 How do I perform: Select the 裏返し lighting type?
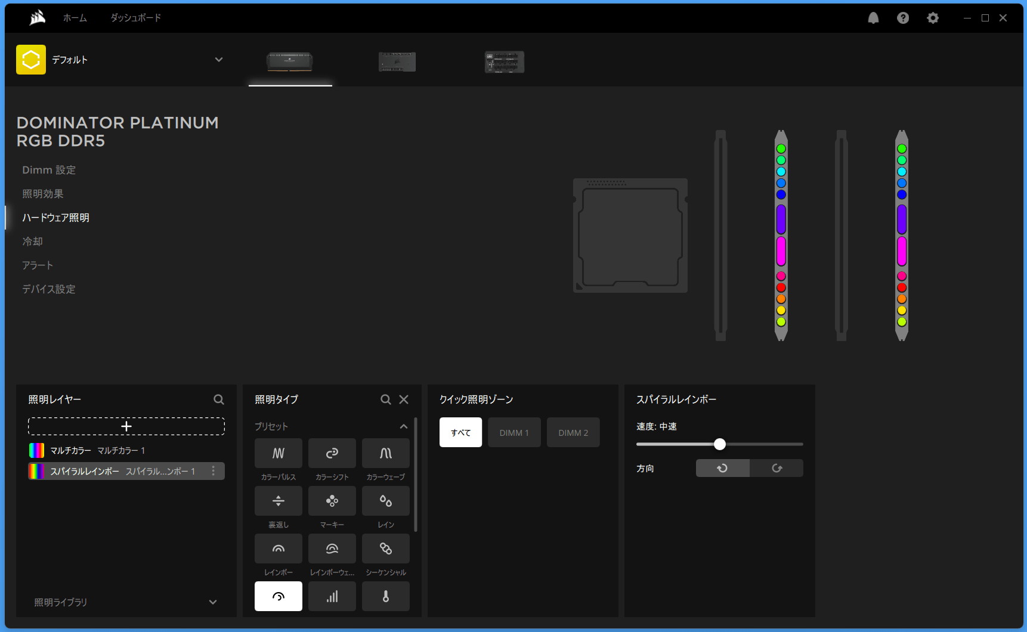[x=279, y=501]
